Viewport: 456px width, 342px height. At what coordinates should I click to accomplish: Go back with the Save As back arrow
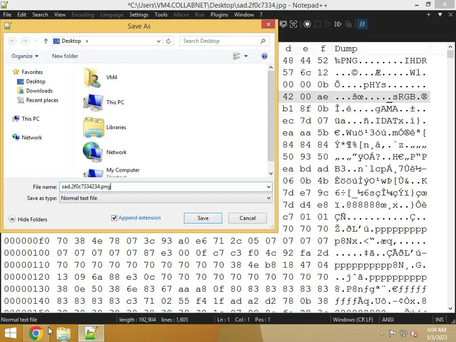coord(12,41)
